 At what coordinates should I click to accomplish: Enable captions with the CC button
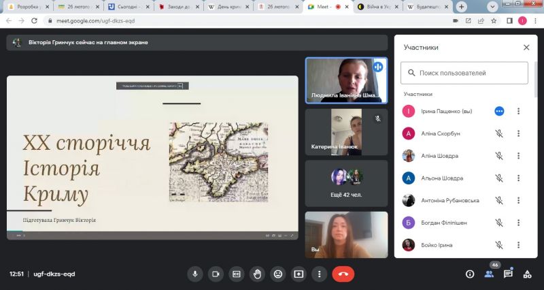237,274
